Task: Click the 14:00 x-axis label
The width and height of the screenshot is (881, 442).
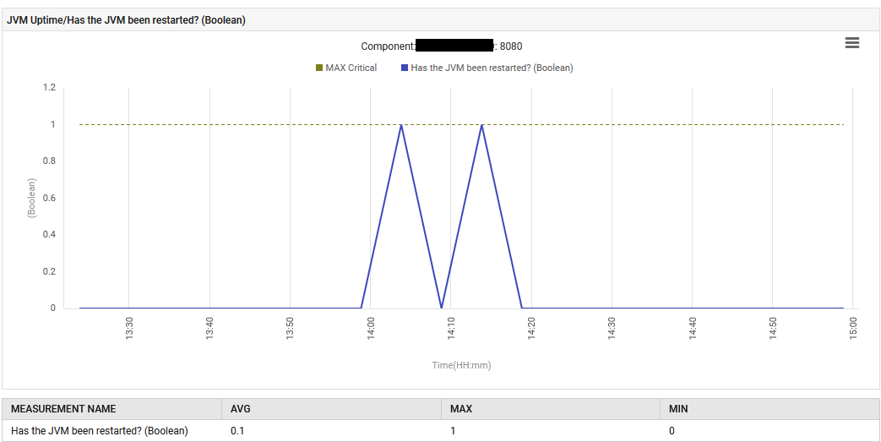Action: tap(370, 327)
